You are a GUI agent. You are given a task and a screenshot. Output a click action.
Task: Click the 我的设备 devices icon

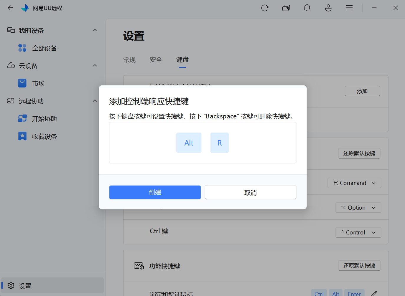[11, 30]
